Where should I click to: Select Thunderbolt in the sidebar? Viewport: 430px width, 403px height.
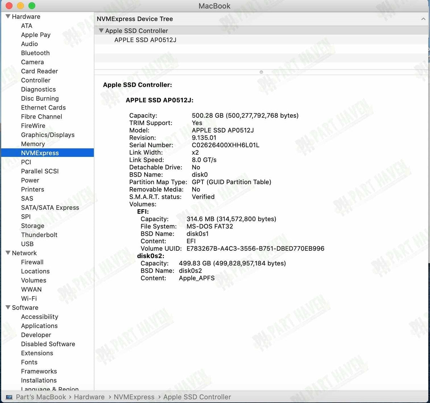click(39, 235)
